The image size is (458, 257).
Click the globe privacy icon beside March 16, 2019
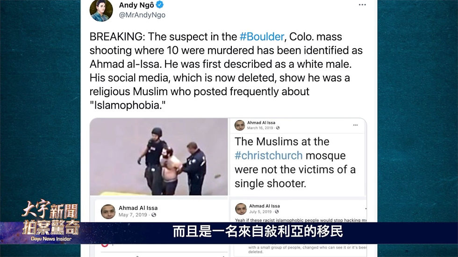[278, 128]
